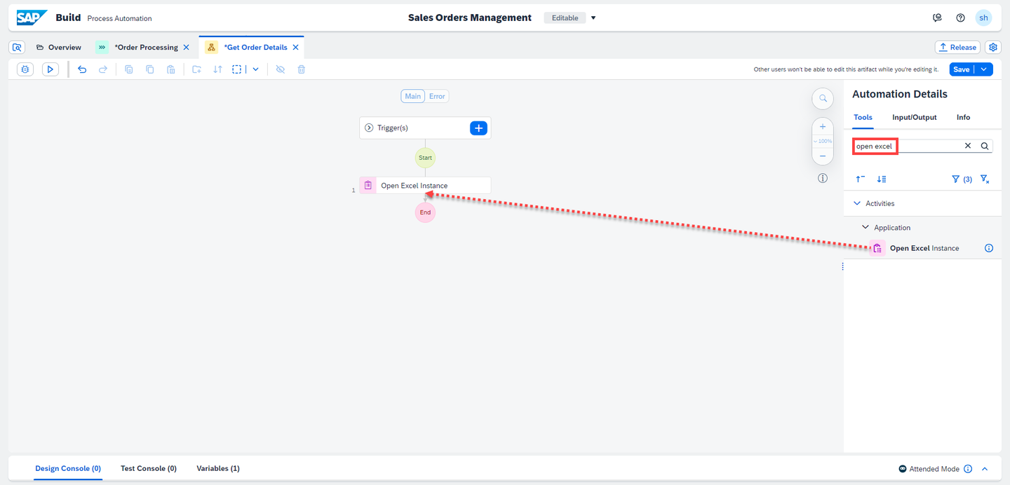This screenshot has width=1010, height=485.
Task: Collapse the Application group
Action: pyautogui.click(x=866, y=228)
